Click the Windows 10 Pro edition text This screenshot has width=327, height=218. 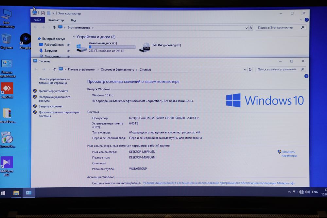103,95
